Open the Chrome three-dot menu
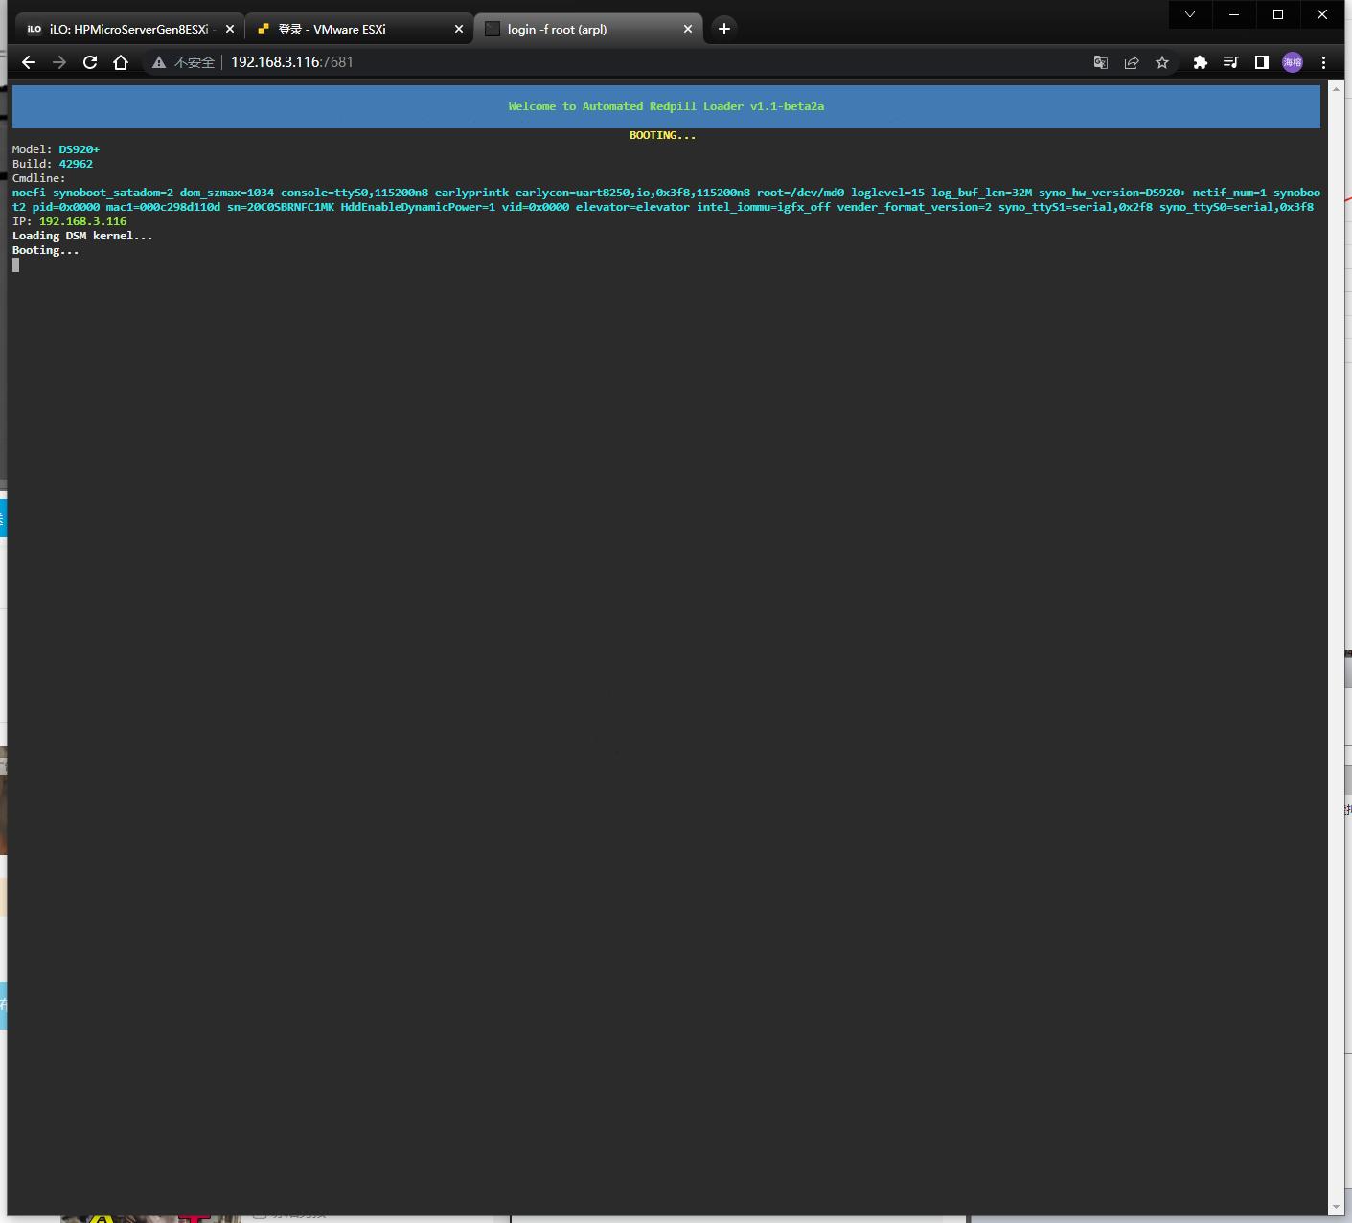The width and height of the screenshot is (1352, 1223). point(1323,62)
